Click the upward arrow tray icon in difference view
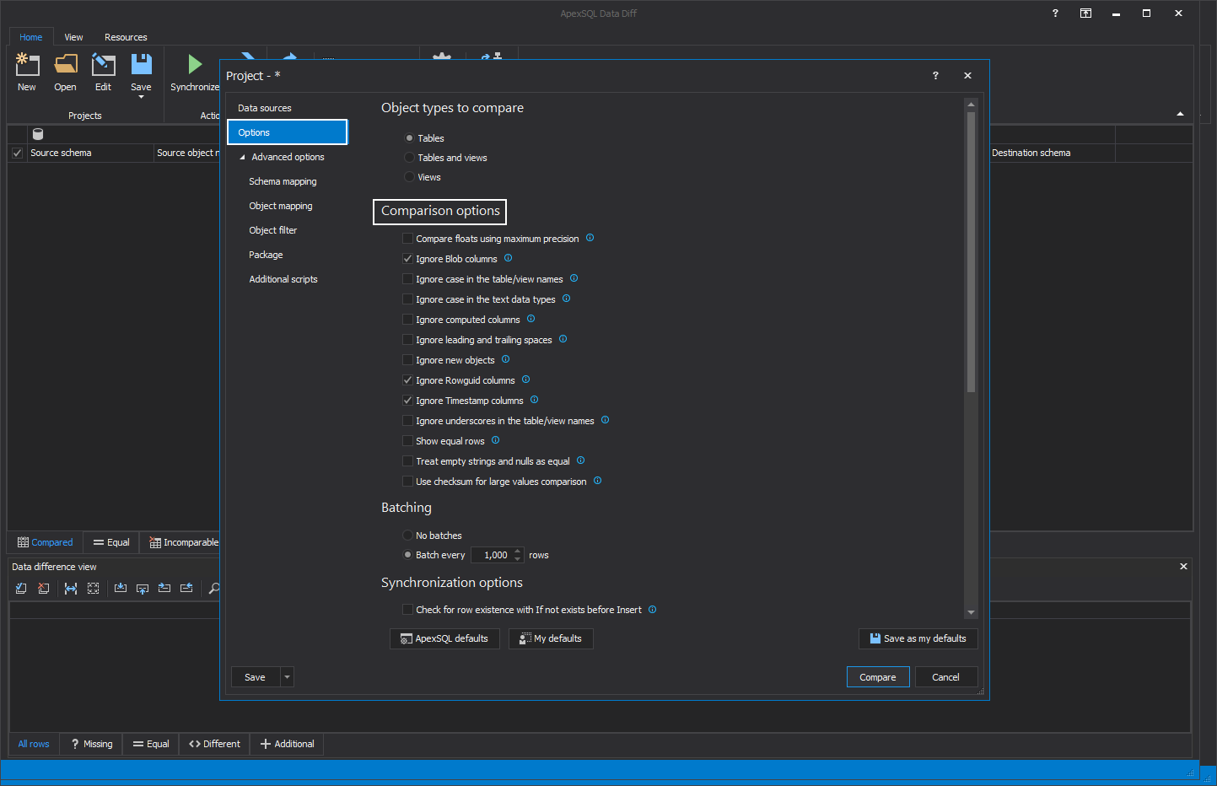1217x786 pixels. [x=143, y=589]
